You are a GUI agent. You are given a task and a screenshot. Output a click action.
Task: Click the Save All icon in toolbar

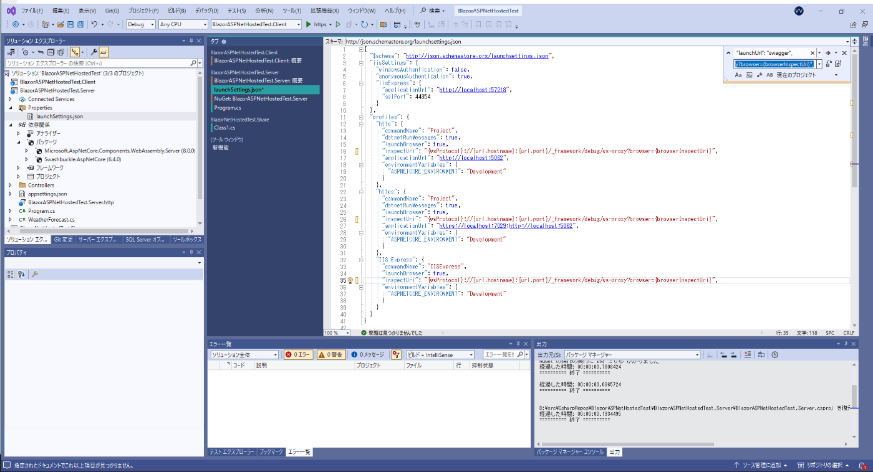tap(81, 24)
